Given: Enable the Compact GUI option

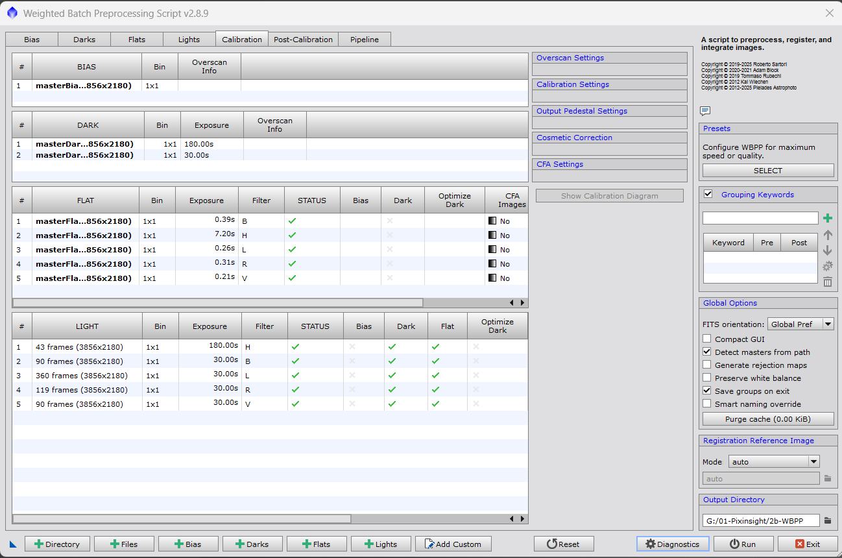Looking at the screenshot, I should 707,339.
